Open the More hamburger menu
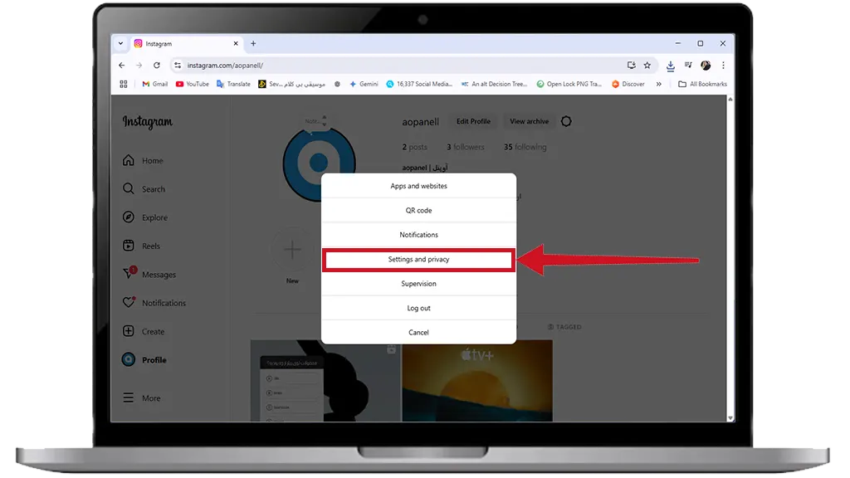850x478 pixels. coord(141,398)
